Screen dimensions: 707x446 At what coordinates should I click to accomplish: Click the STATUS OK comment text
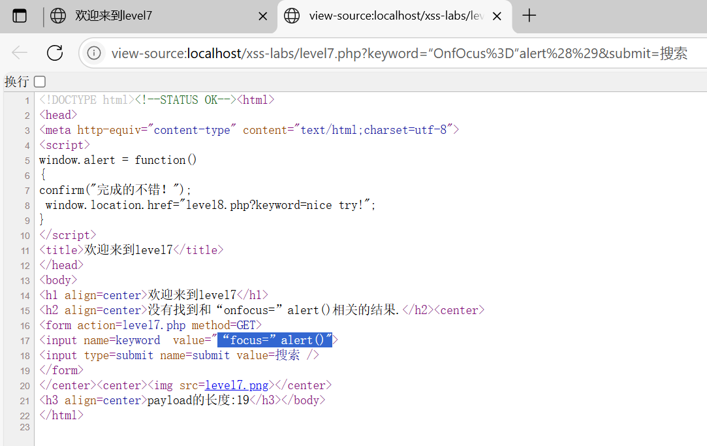pyautogui.click(x=186, y=100)
